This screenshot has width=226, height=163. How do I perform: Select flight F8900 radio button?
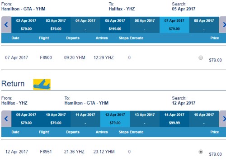click(x=201, y=58)
